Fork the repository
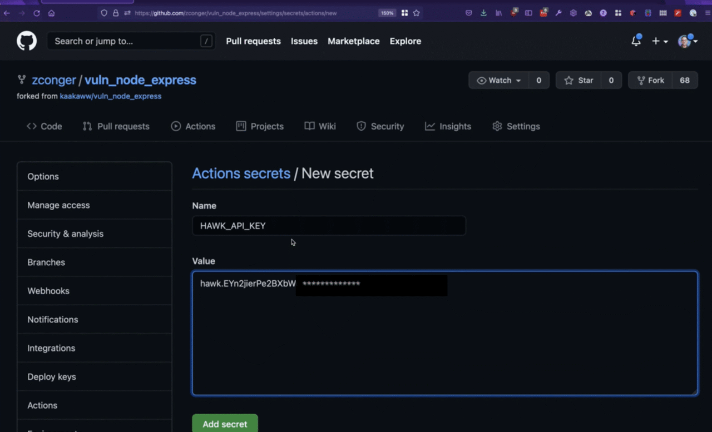The width and height of the screenshot is (712, 432). (x=650, y=80)
